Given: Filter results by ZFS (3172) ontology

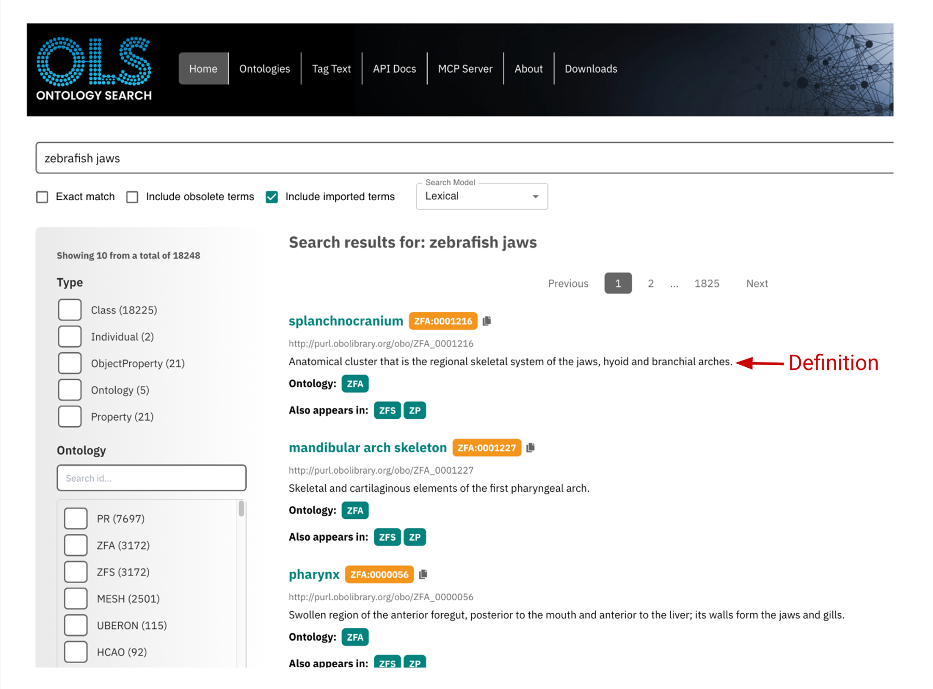Looking at the screenshot, I should pos(76,572).
